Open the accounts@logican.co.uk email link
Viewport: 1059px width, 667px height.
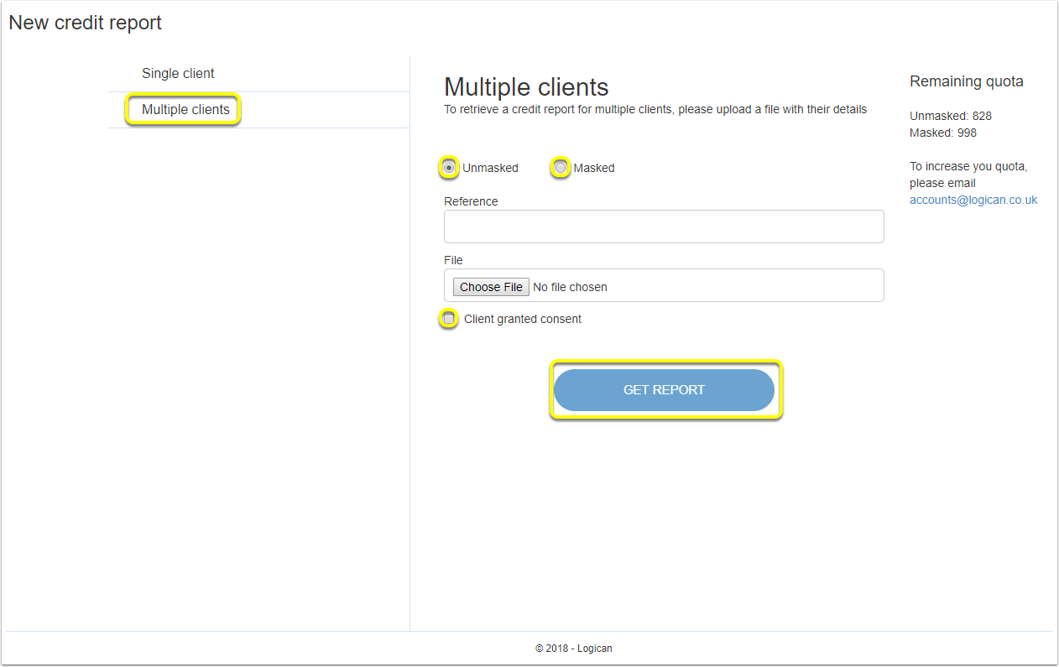pos(973,200)
